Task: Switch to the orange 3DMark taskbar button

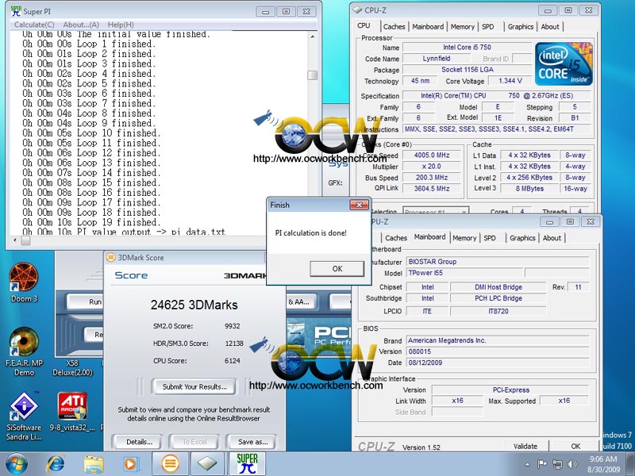Action: [x=170, y=464]
